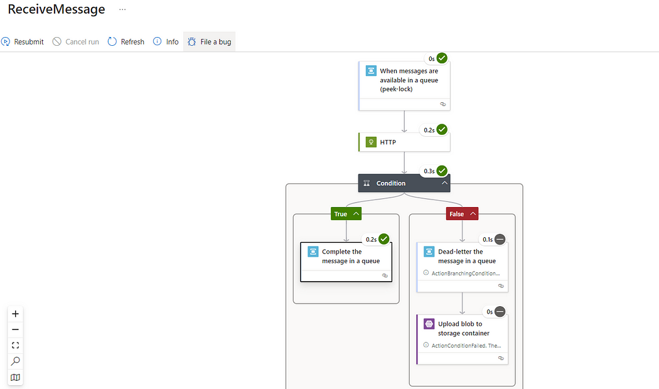Click the bug icon in toolbar

pos(191,41)
